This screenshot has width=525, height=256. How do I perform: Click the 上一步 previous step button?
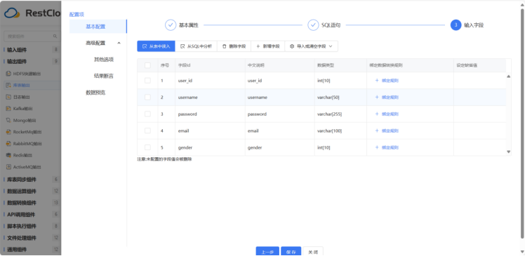[x=267, y=252]
